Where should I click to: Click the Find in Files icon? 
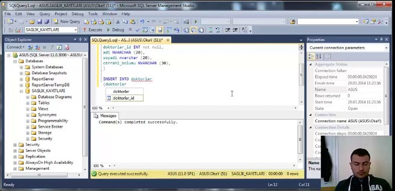coord(292,22)
